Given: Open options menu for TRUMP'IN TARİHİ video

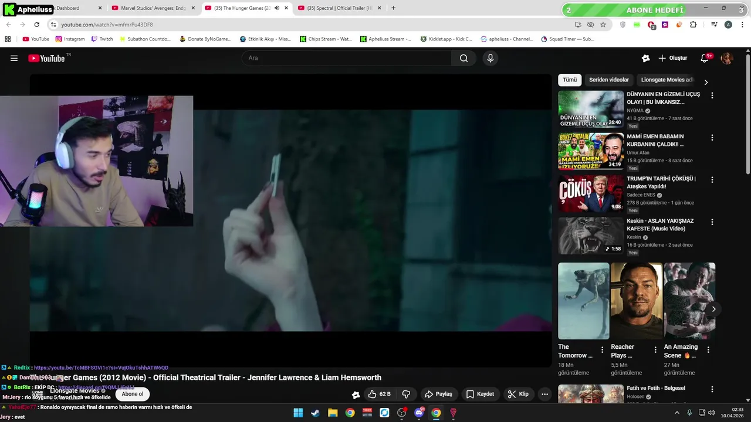Looking at the screenshot, I should coord(712,180).
